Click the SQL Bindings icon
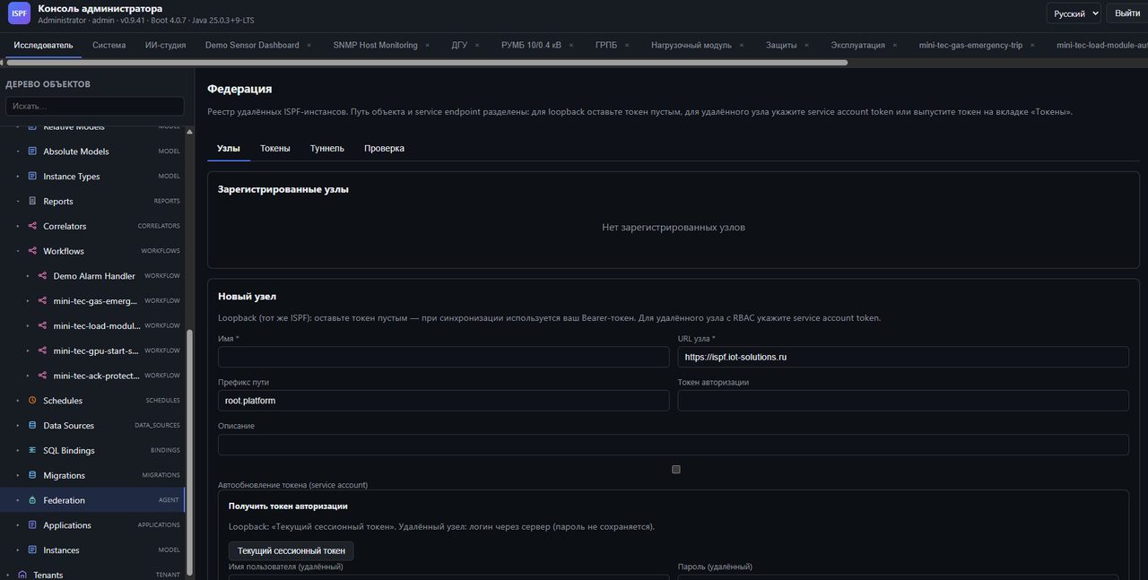Screen dimensions: 1148x580 (33, 450)
